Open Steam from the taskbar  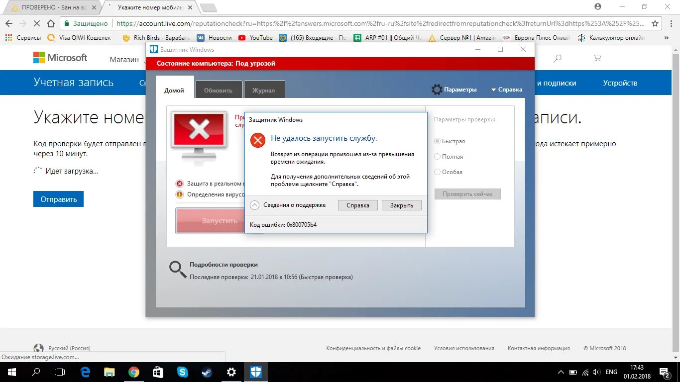[x=207, y=372]
